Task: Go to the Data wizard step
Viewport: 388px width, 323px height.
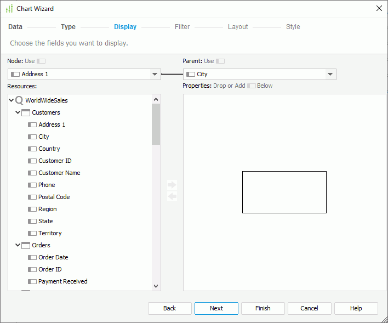Action: (15, 27)
